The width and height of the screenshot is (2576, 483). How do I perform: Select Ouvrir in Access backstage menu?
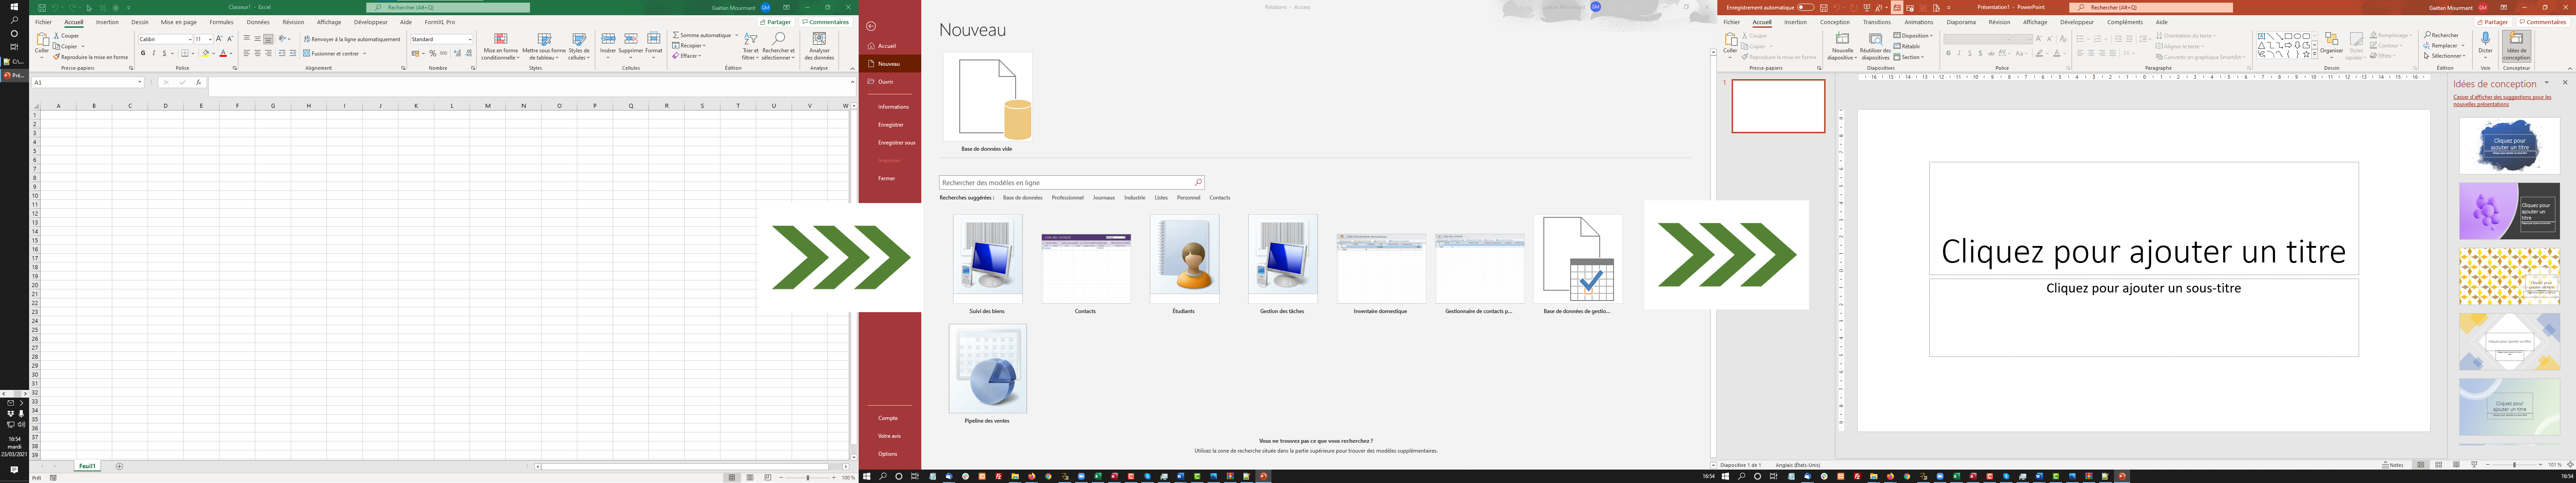pyautogui.click(x=890, y=82)
